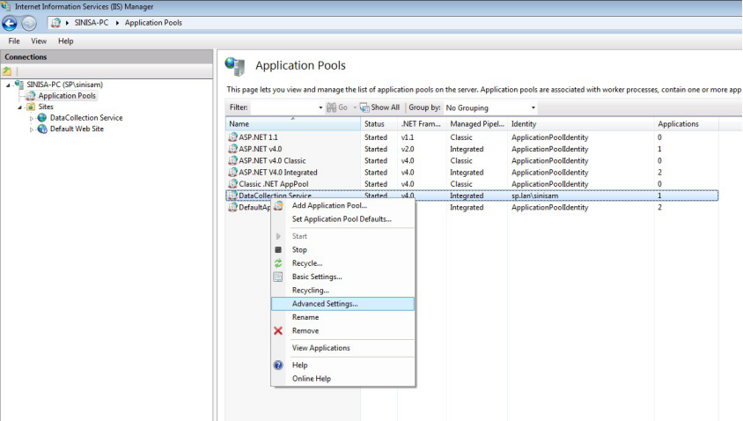Click the black Stop square icon

tap(278, 249)
